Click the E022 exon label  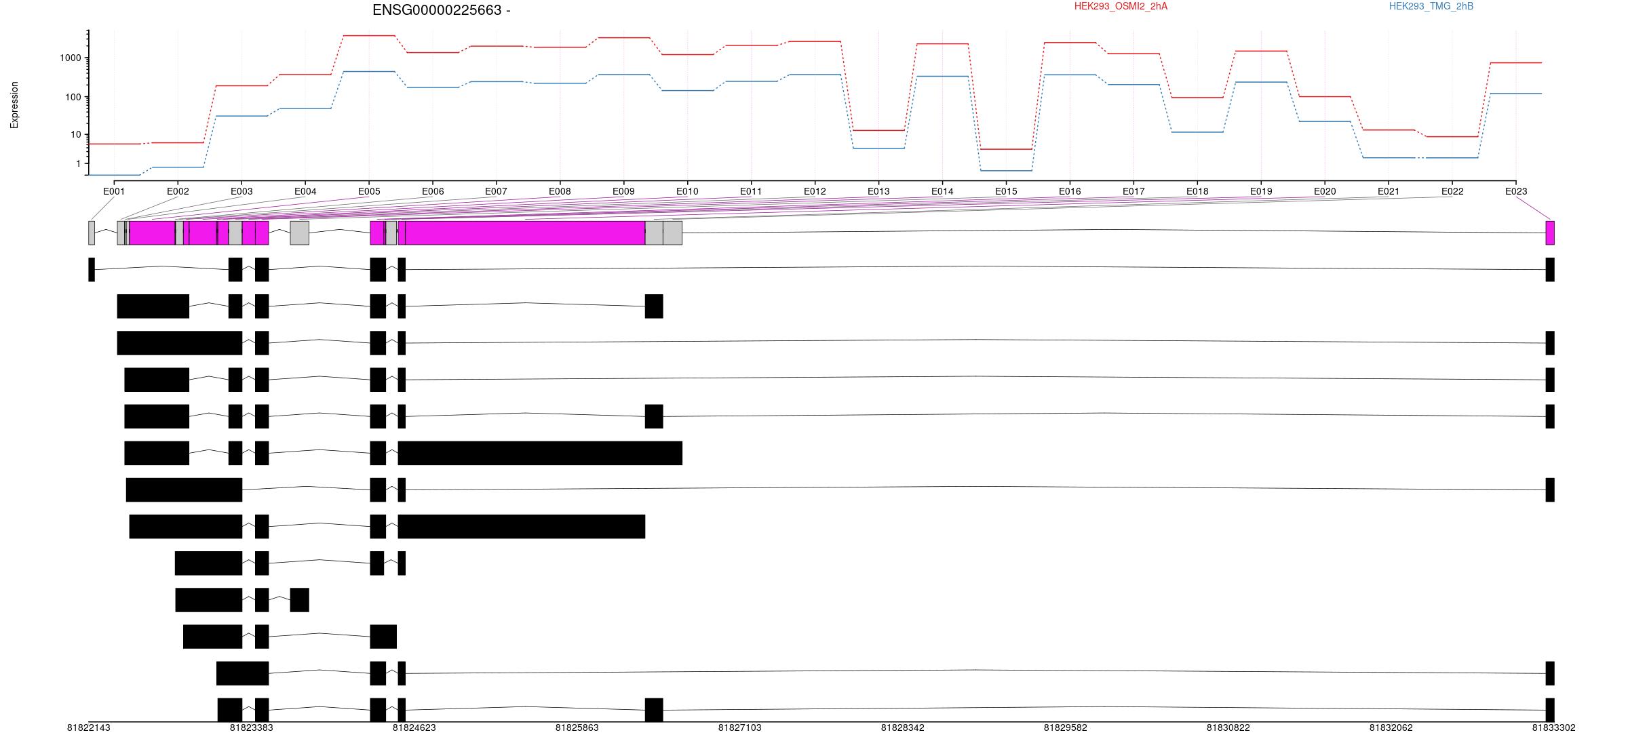coord(1452,191)
